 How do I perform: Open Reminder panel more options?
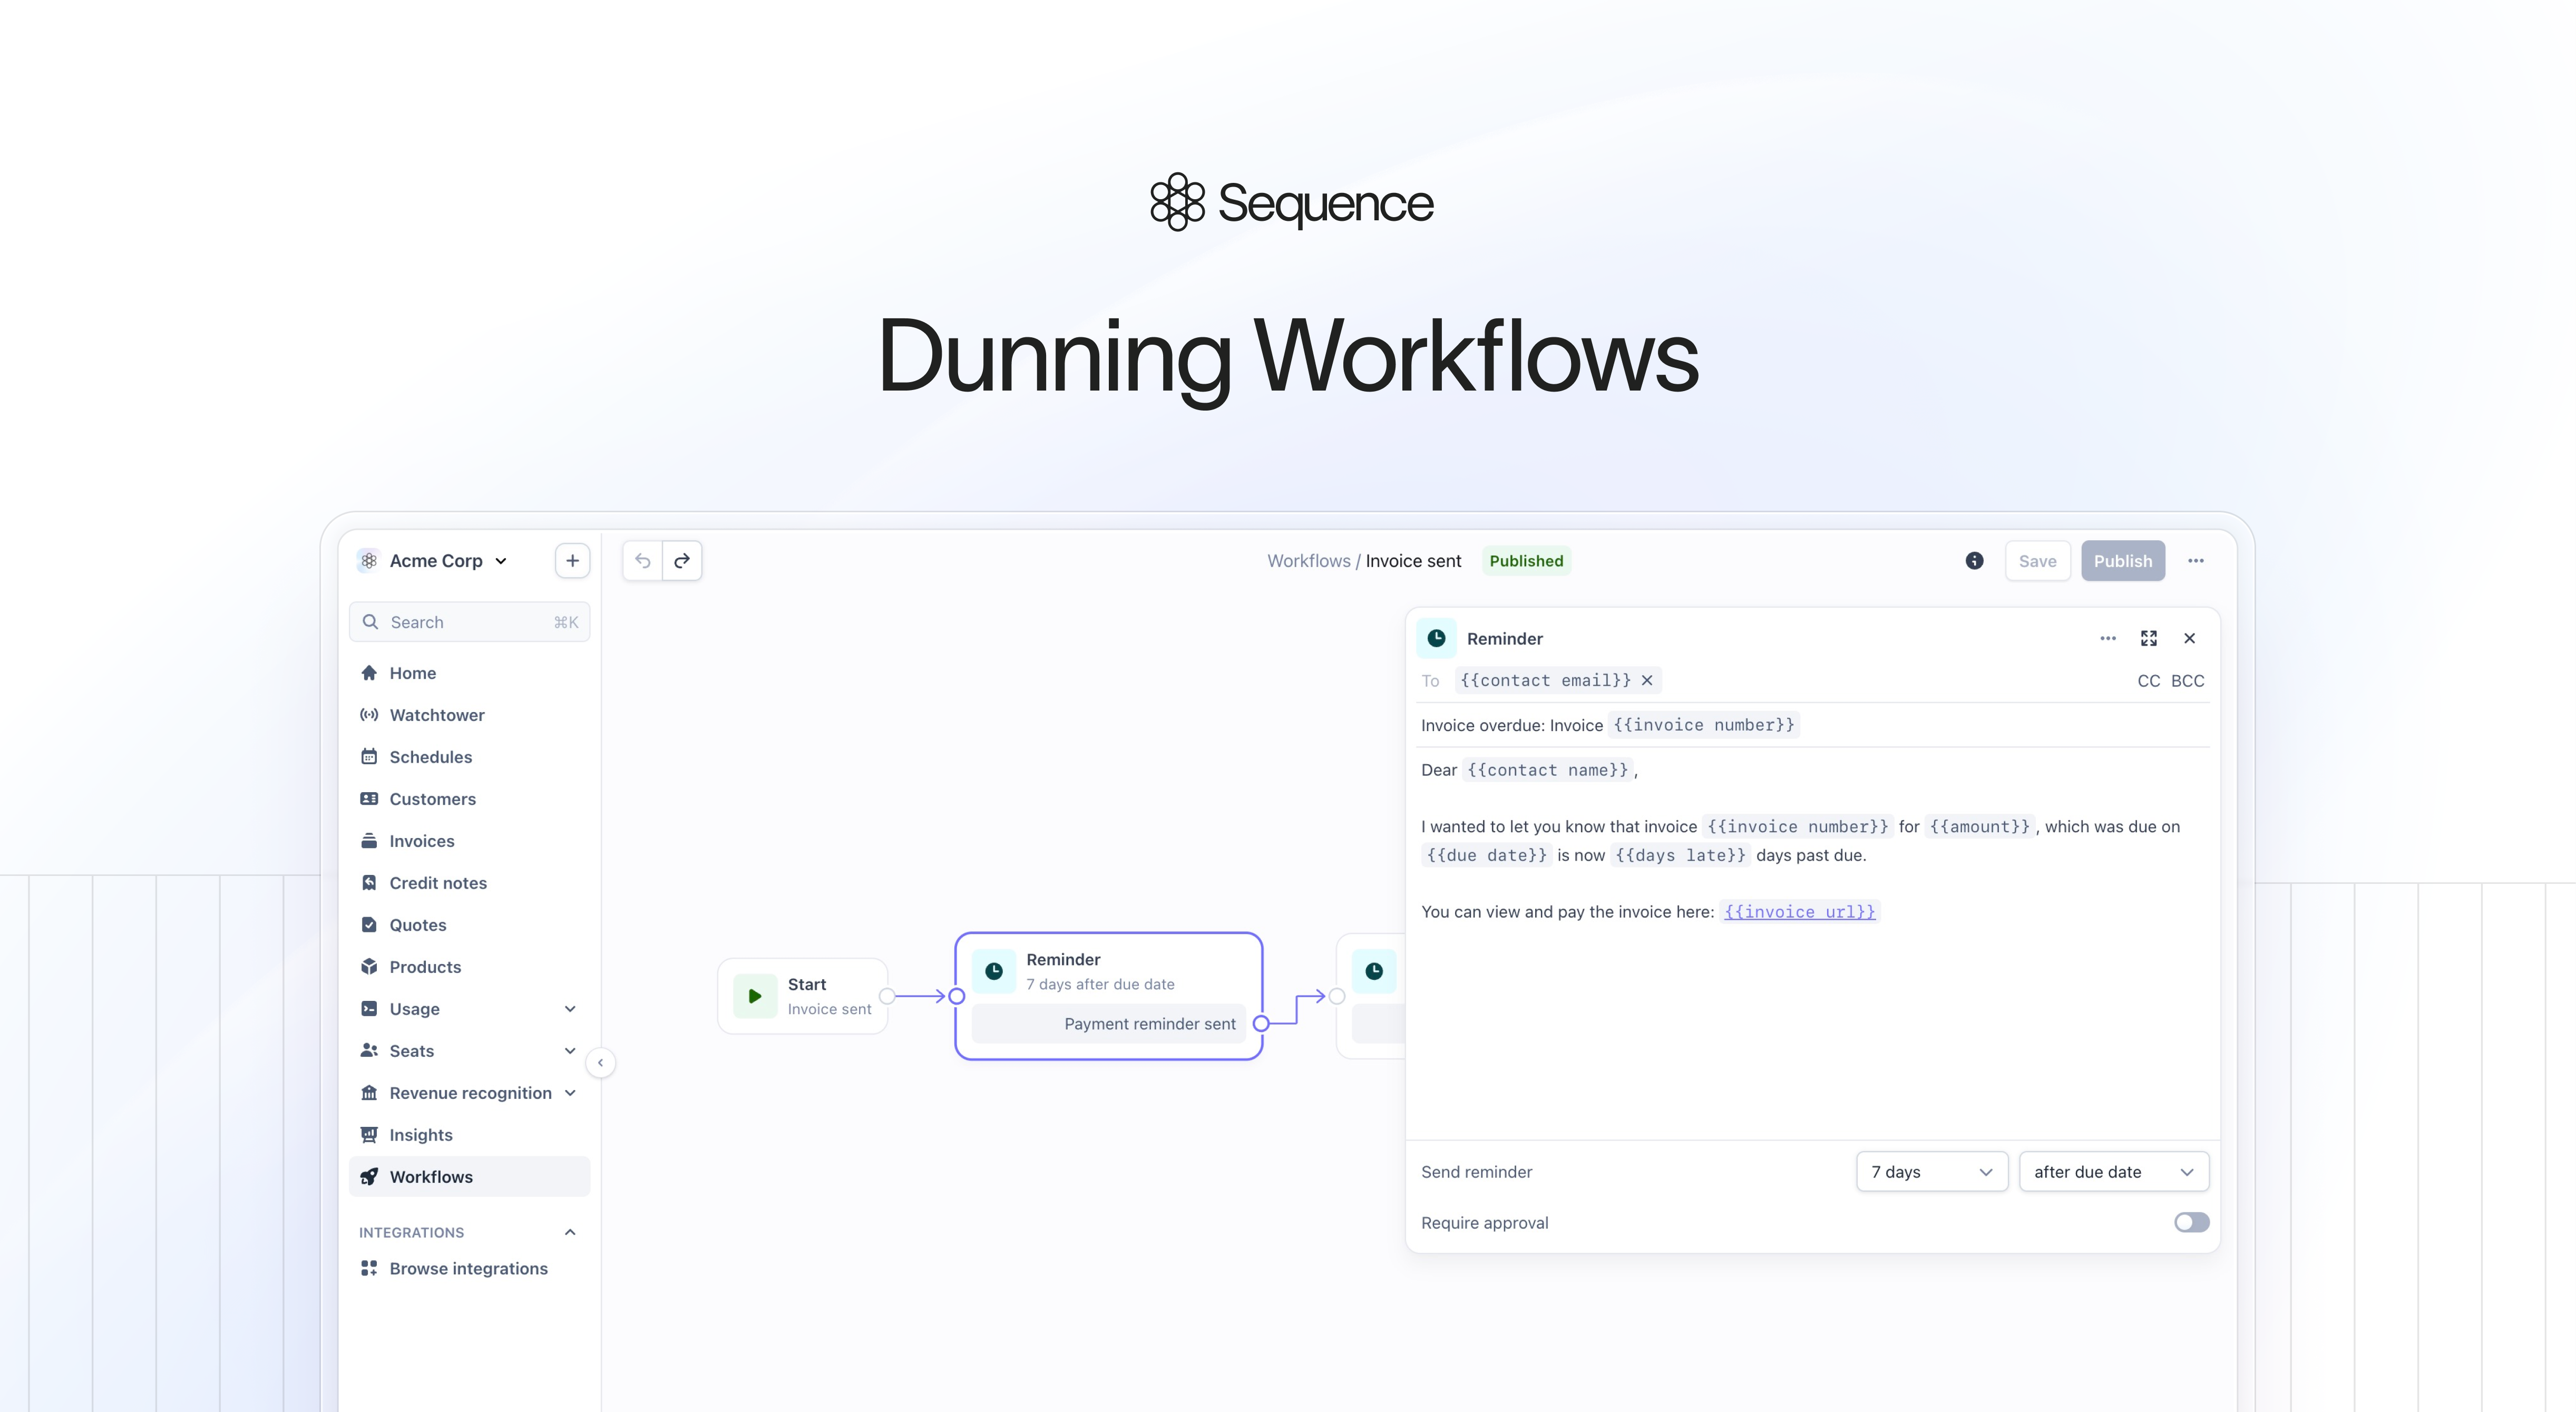click(x=2108, y=638)
